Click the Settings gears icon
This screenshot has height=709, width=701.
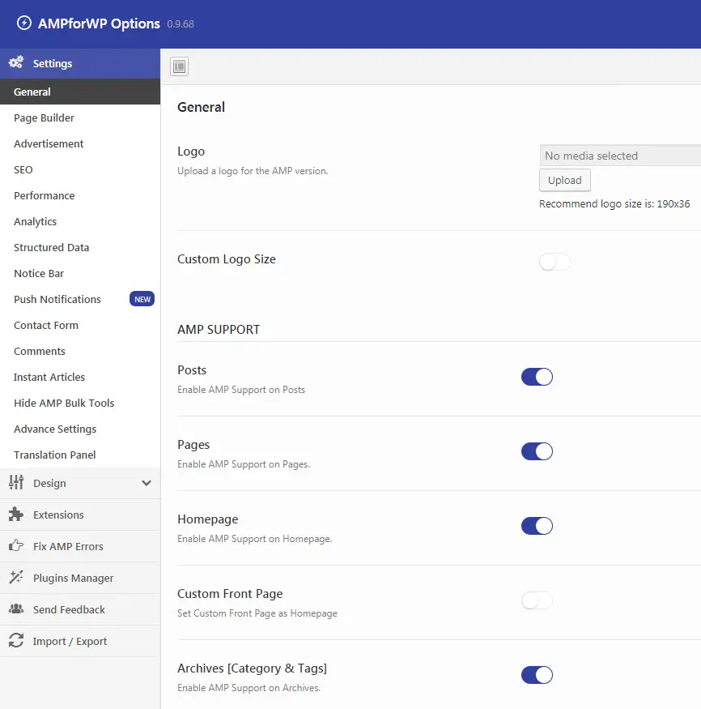[x=16, y=62]
